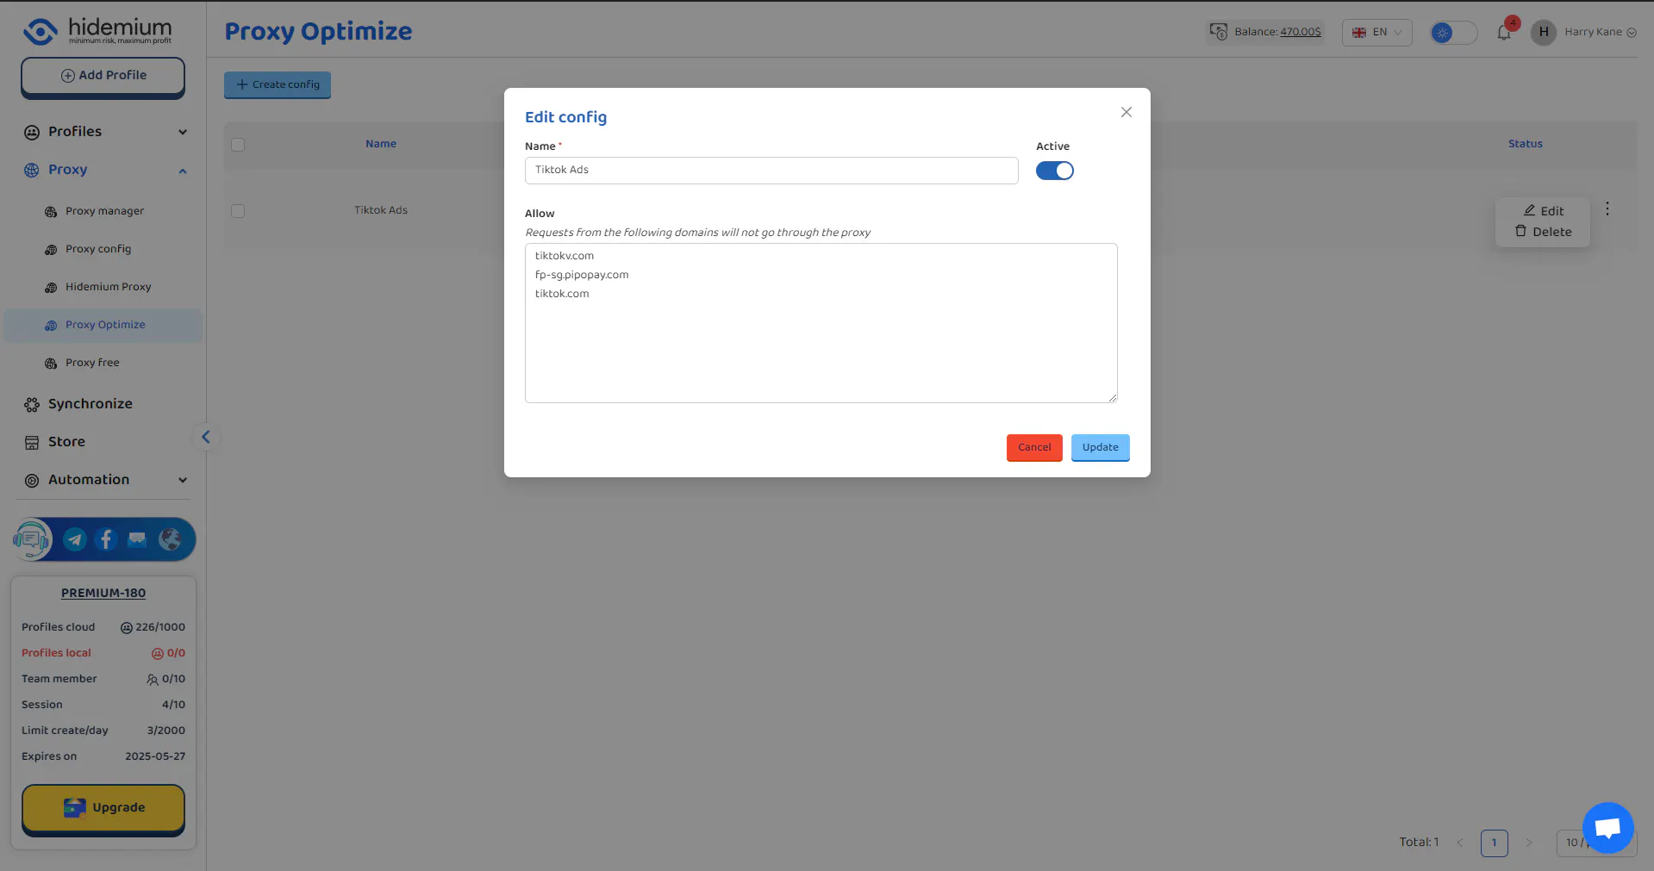
Task: Expand the Automation menu chevron
Action: [183, 480]
